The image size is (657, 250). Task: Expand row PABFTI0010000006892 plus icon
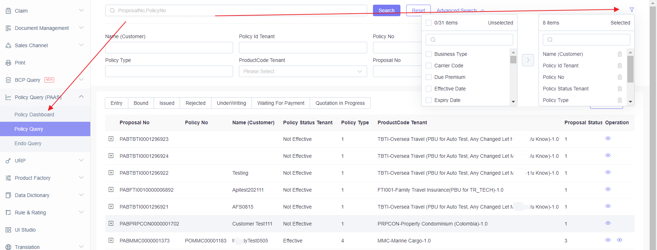[x=111, y=189]
